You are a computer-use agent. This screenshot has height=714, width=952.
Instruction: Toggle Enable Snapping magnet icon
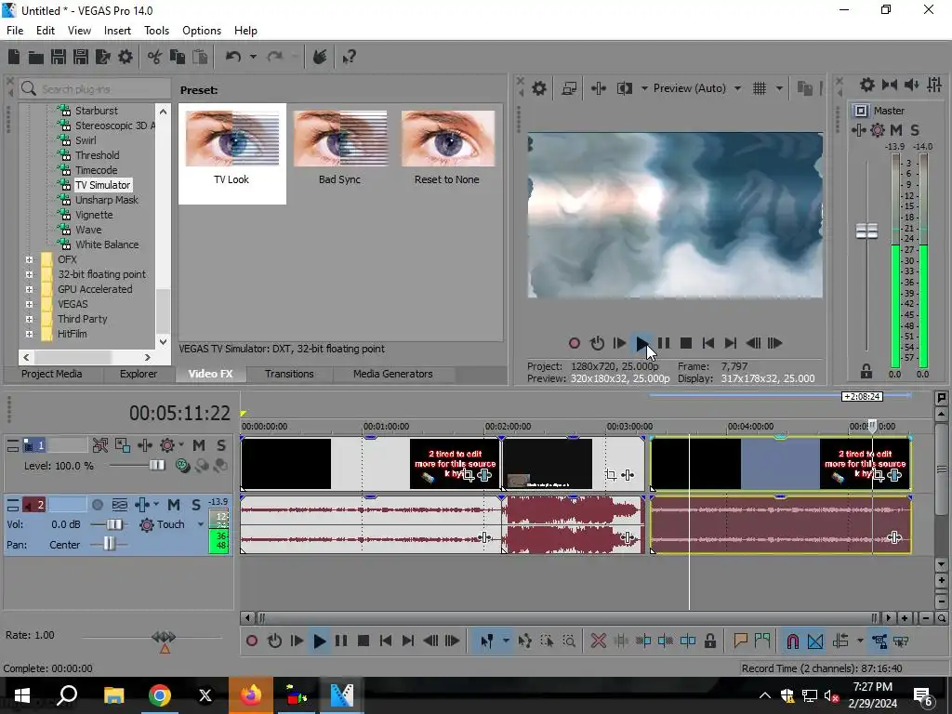pos(792,641)
